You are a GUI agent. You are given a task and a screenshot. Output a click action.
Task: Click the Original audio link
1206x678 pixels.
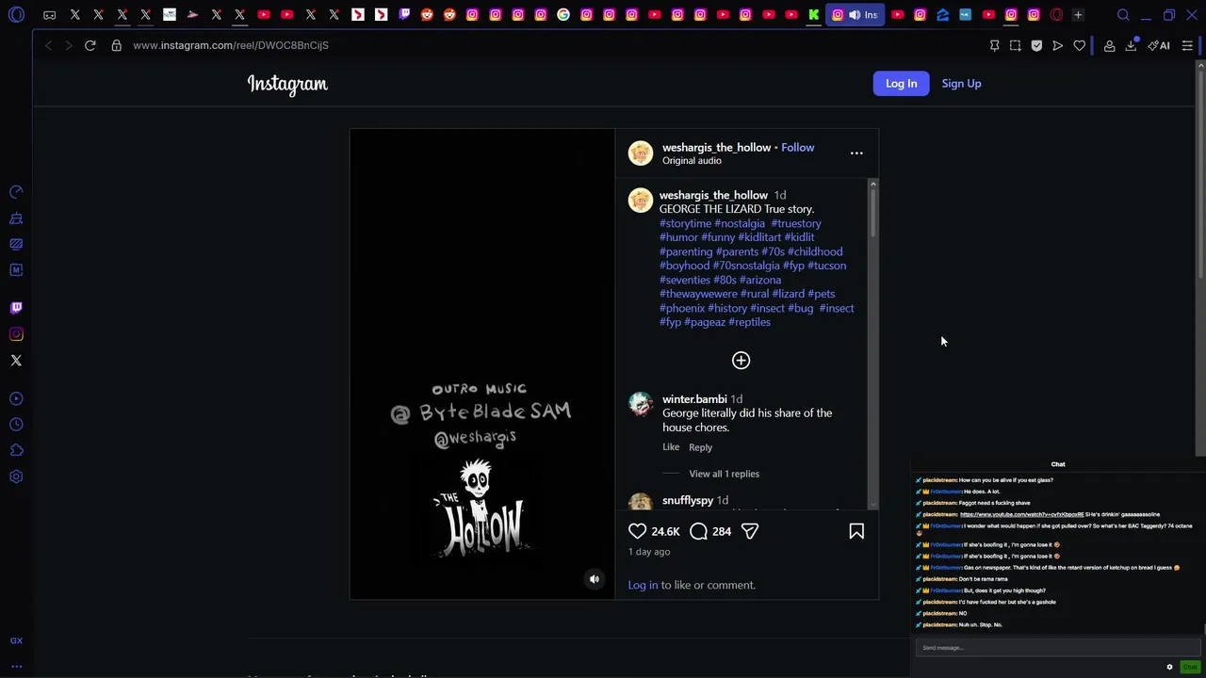coord(692,161)
